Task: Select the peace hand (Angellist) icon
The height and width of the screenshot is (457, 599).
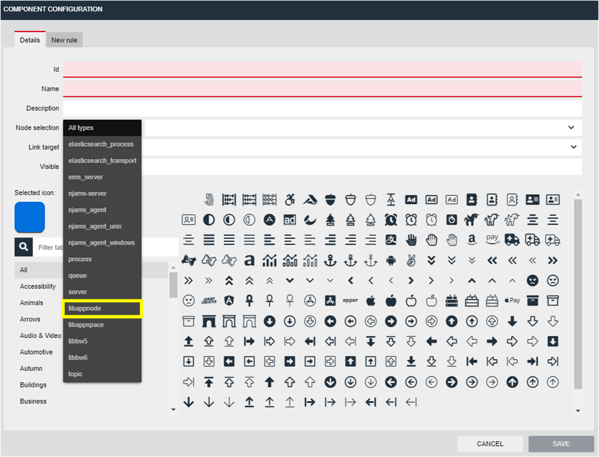Action: click(x=411, y=261)
